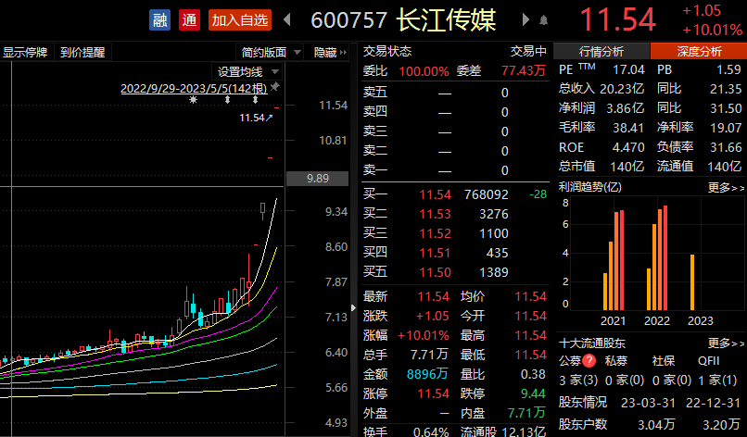Click the 涨停 value 11.54
The image size is (747, 437).
click(x=433, y=393)
